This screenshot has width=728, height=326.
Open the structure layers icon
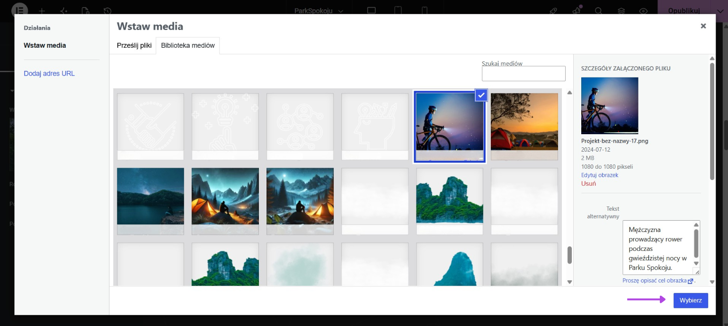coord(621,10)
